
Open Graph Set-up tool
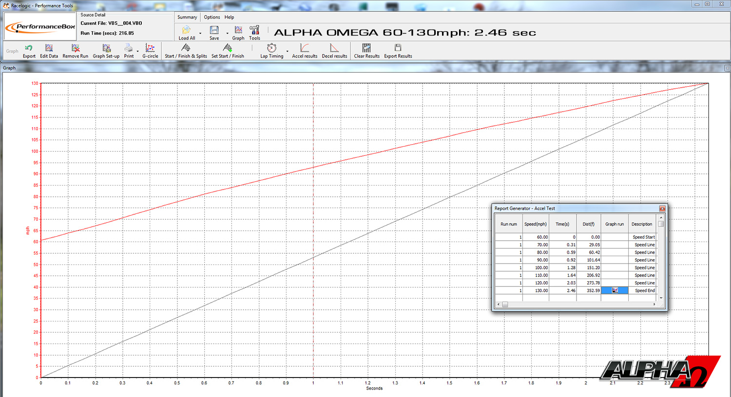pos(106,51)
